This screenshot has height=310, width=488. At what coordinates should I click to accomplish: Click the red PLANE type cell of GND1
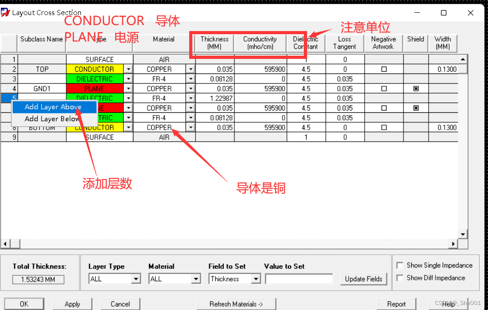[95, 89]
